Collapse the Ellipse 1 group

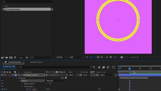pos(19,81)
